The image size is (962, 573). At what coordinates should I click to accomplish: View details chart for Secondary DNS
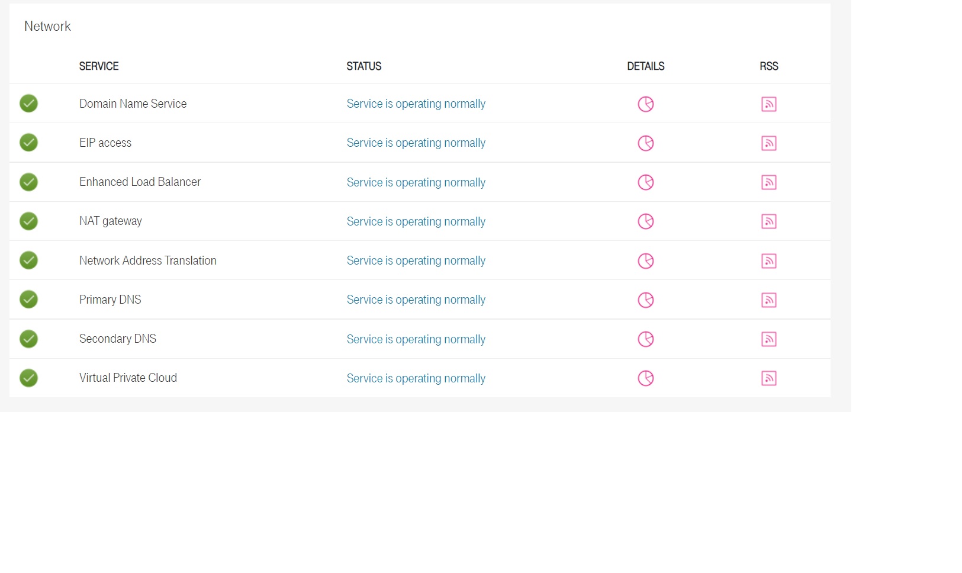(646, 339)
